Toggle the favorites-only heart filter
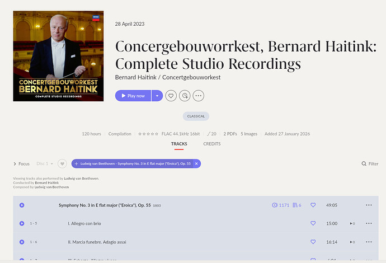386x263 pixels. (62, 164)
